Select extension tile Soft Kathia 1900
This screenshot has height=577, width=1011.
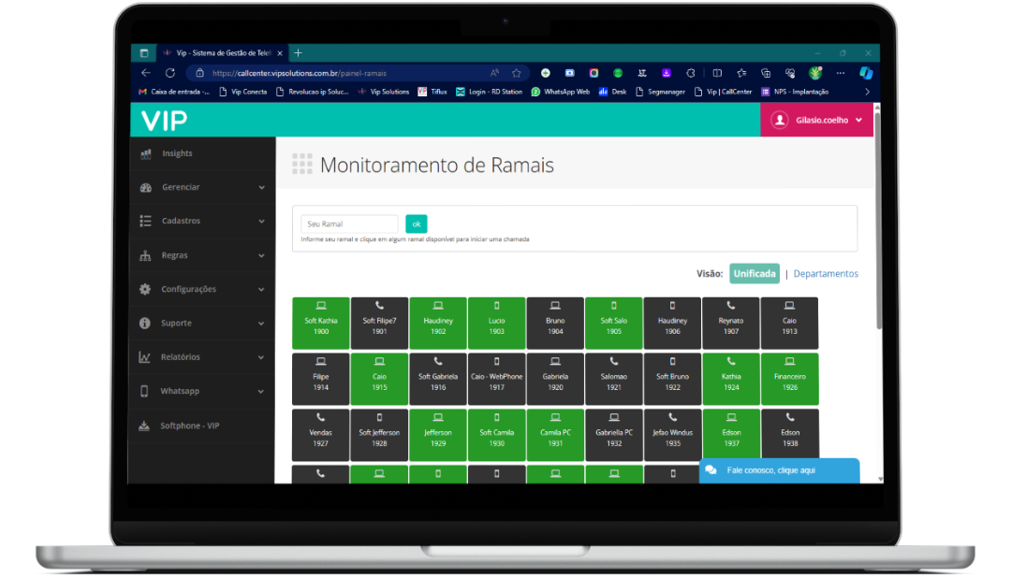321,324
